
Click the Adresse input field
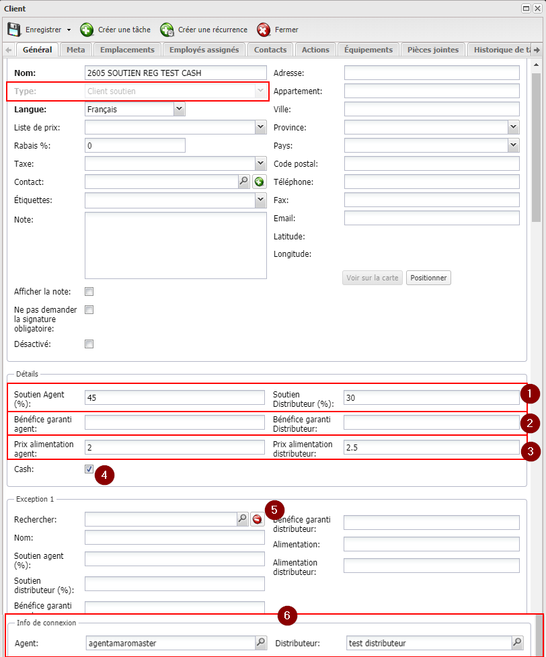pos(432,73)
